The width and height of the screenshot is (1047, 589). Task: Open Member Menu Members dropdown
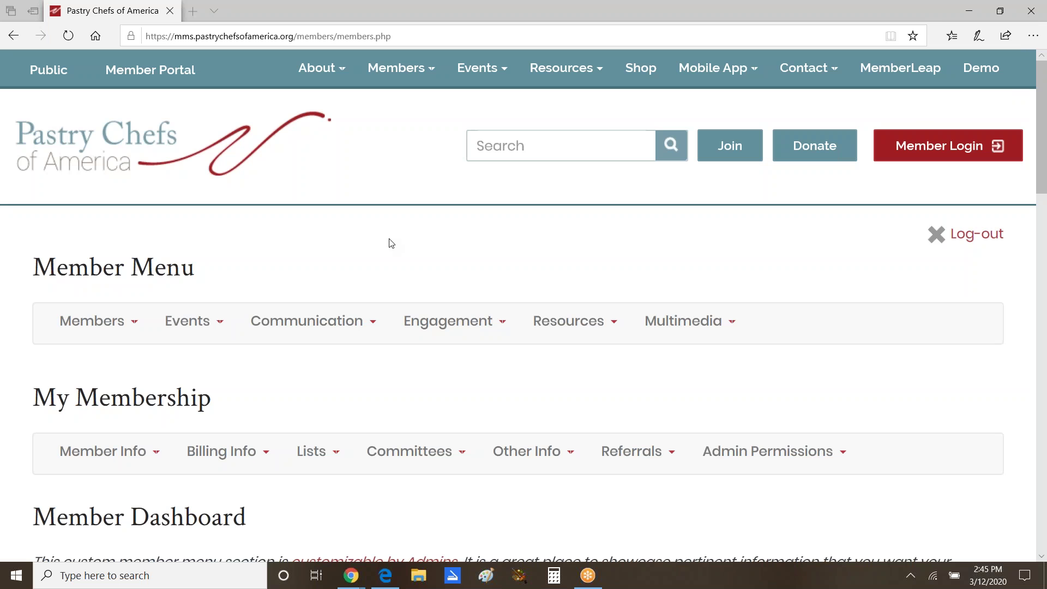99,321
